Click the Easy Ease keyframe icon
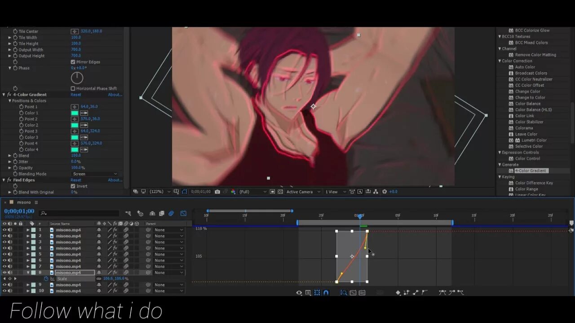Image resolution: width=575 pixels, height=323 pixels. [x=442, y=292]
